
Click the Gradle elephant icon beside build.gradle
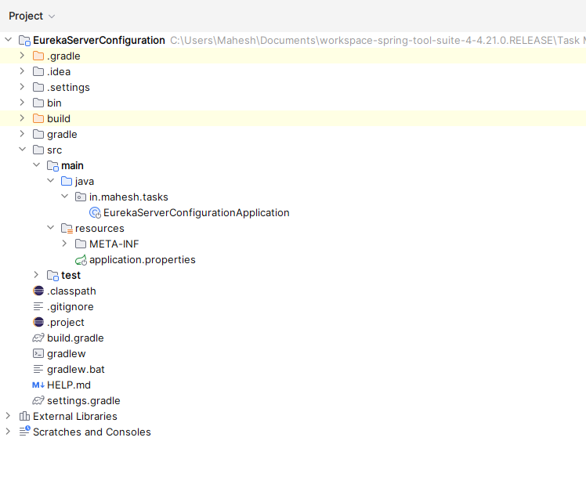point(38,338)
